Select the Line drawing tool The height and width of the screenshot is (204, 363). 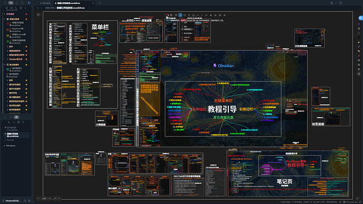point(202,15)
